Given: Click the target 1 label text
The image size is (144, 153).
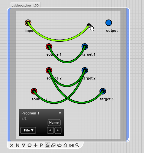Looking at the screenshot, I should coord(89,54).
